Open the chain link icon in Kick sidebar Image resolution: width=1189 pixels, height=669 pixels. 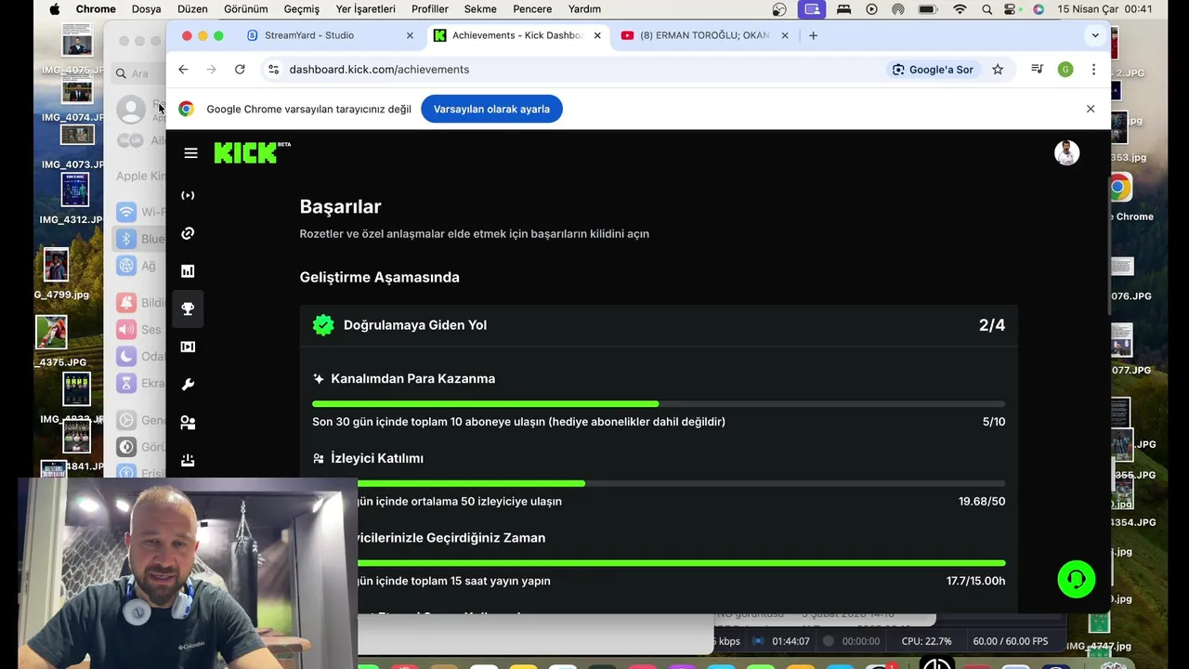pos(188,233)
